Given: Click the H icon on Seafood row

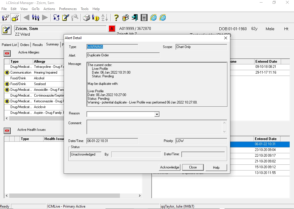Looking at the screenshot, I should pyautogui.click(x=7, y=84).
